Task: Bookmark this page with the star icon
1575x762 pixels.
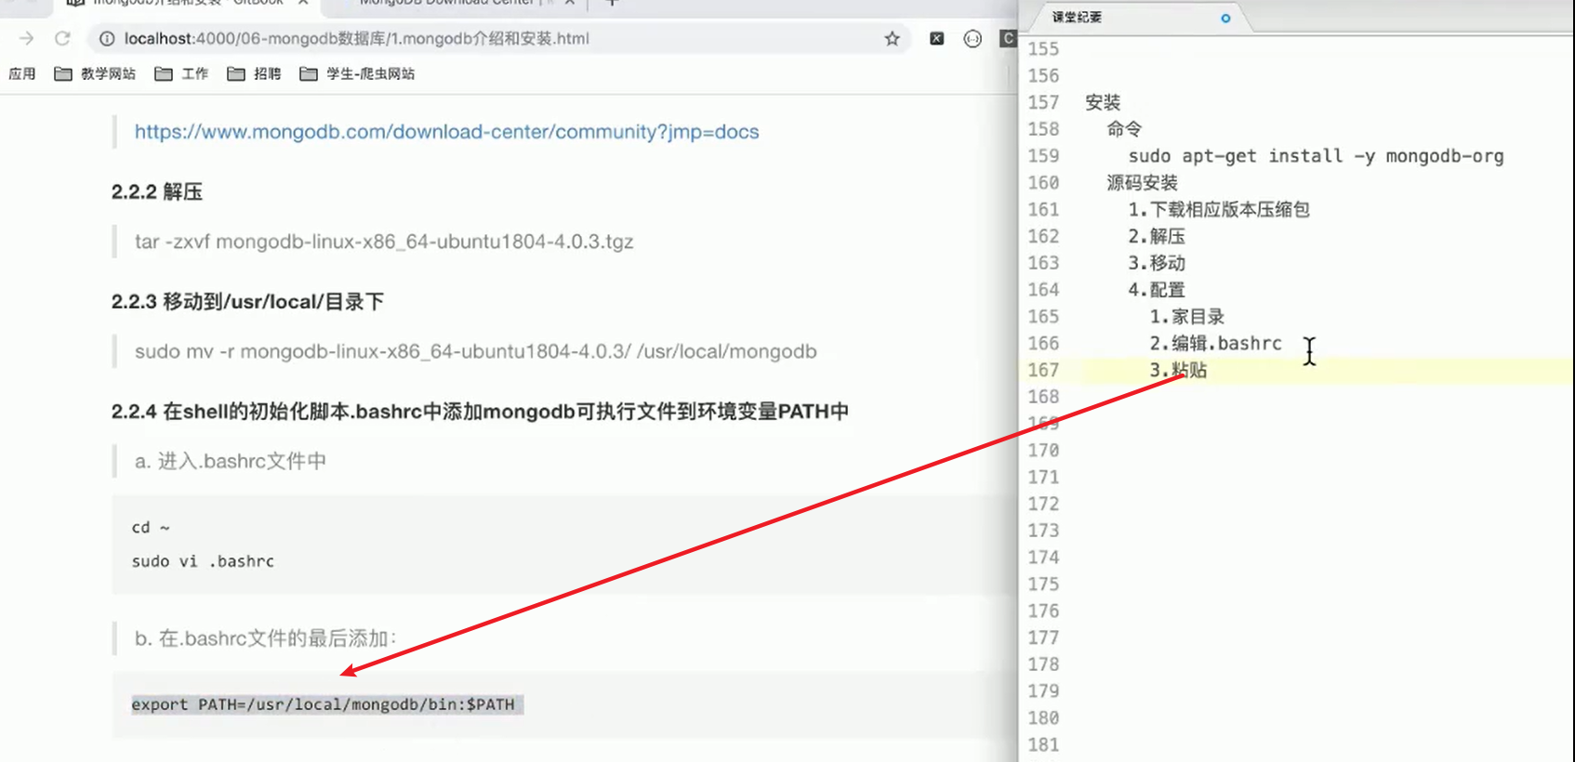Action: [x=892, y=38]
